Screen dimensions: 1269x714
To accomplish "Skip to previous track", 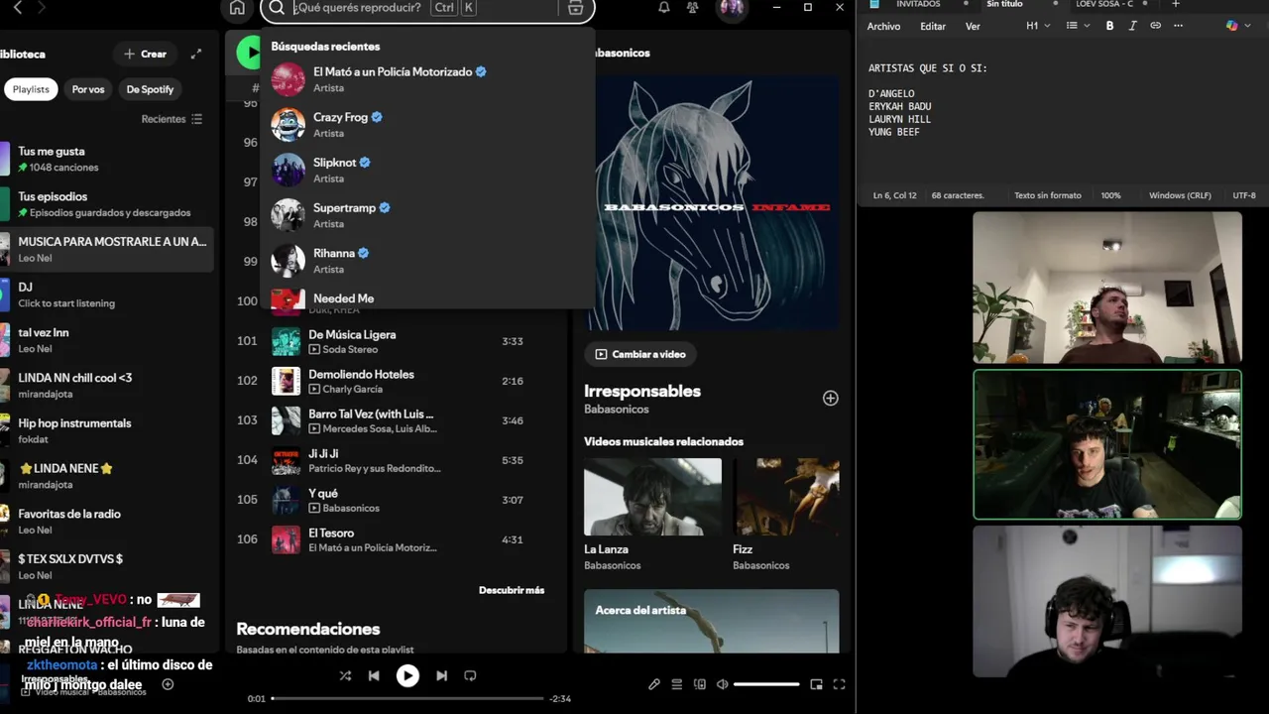I will (x=374, y=675).
